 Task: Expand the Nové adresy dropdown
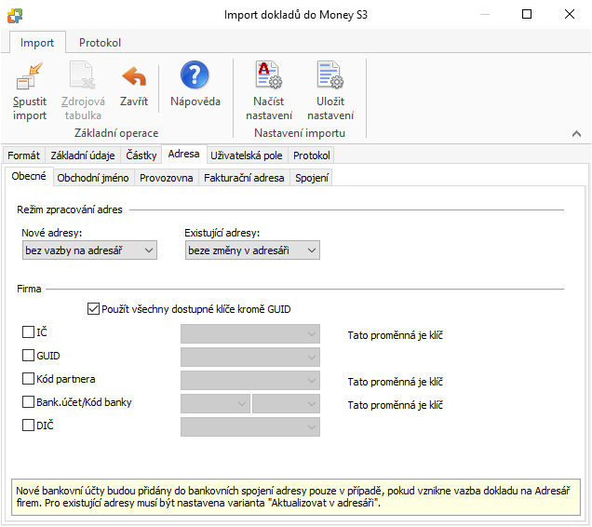(89, 250)
